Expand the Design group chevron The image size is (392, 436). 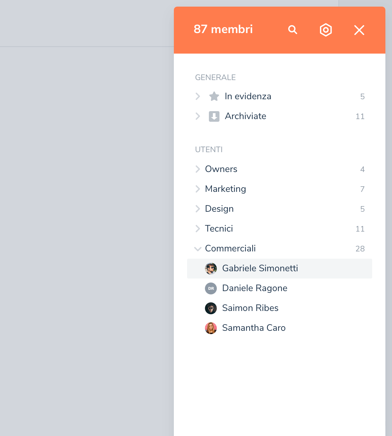(198, 209)
